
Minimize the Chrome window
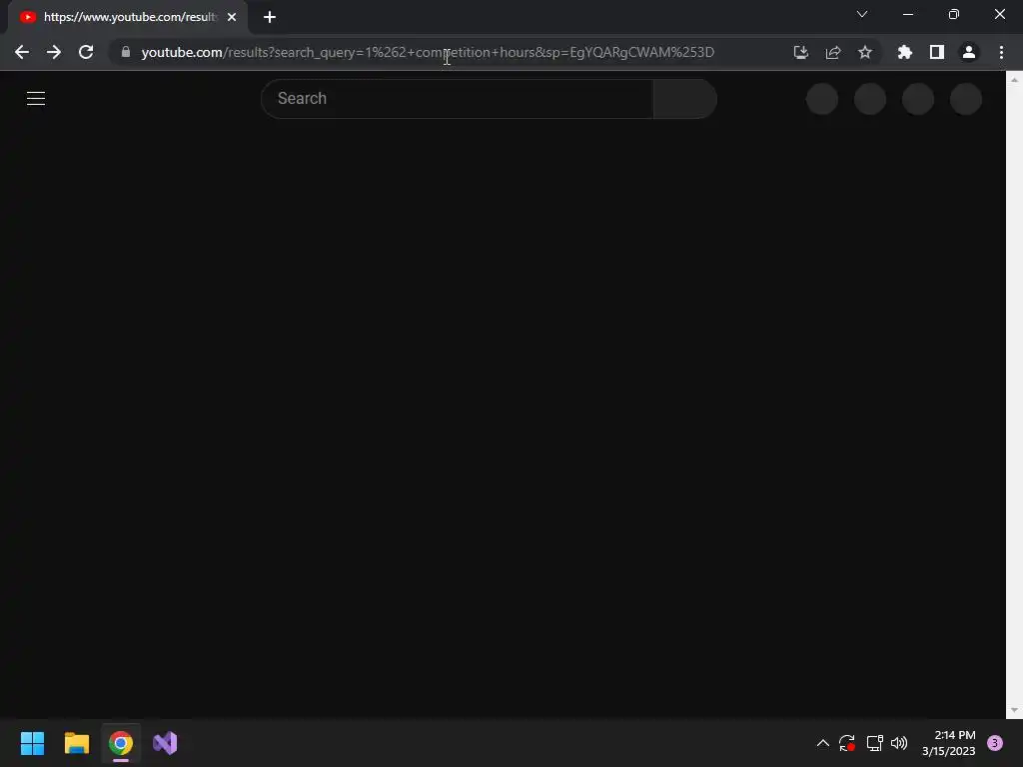coord(908,14)
